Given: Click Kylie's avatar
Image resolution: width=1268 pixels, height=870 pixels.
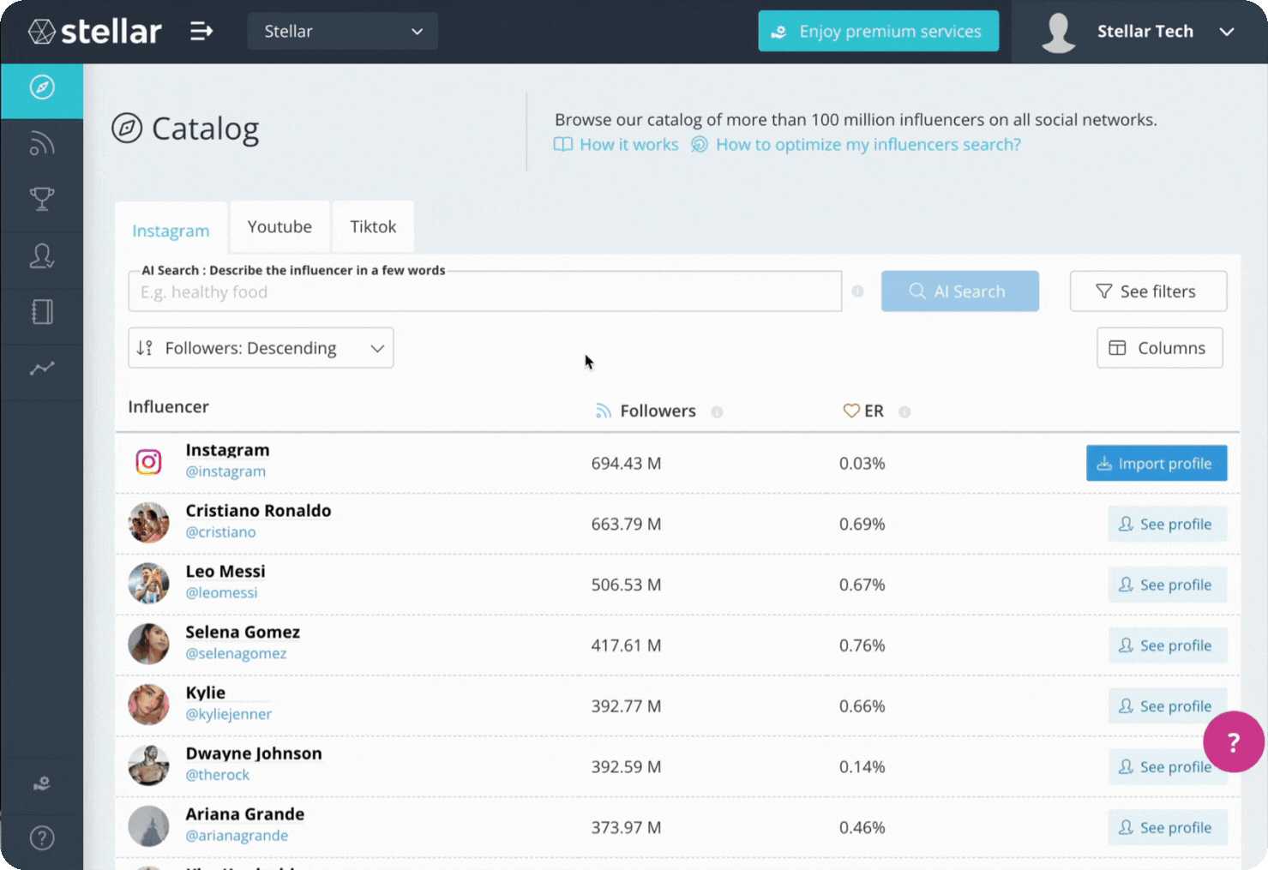Looking at the screenshot, I should 148,705.
